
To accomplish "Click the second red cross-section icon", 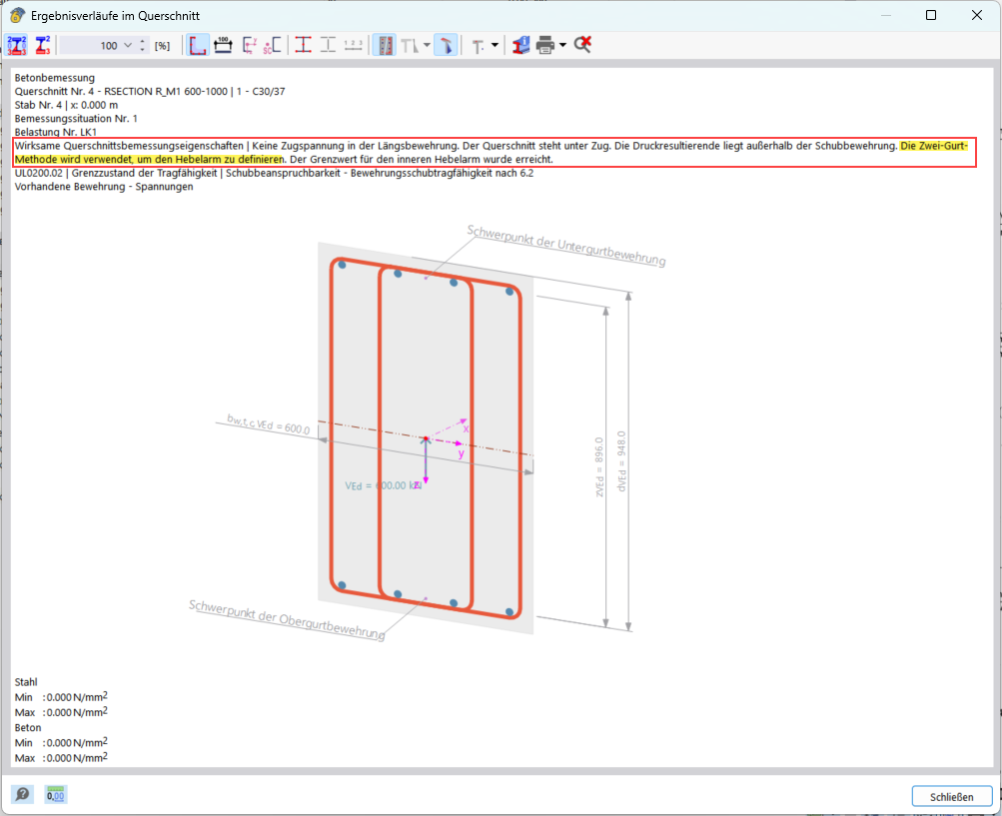I will coord(42,45).
